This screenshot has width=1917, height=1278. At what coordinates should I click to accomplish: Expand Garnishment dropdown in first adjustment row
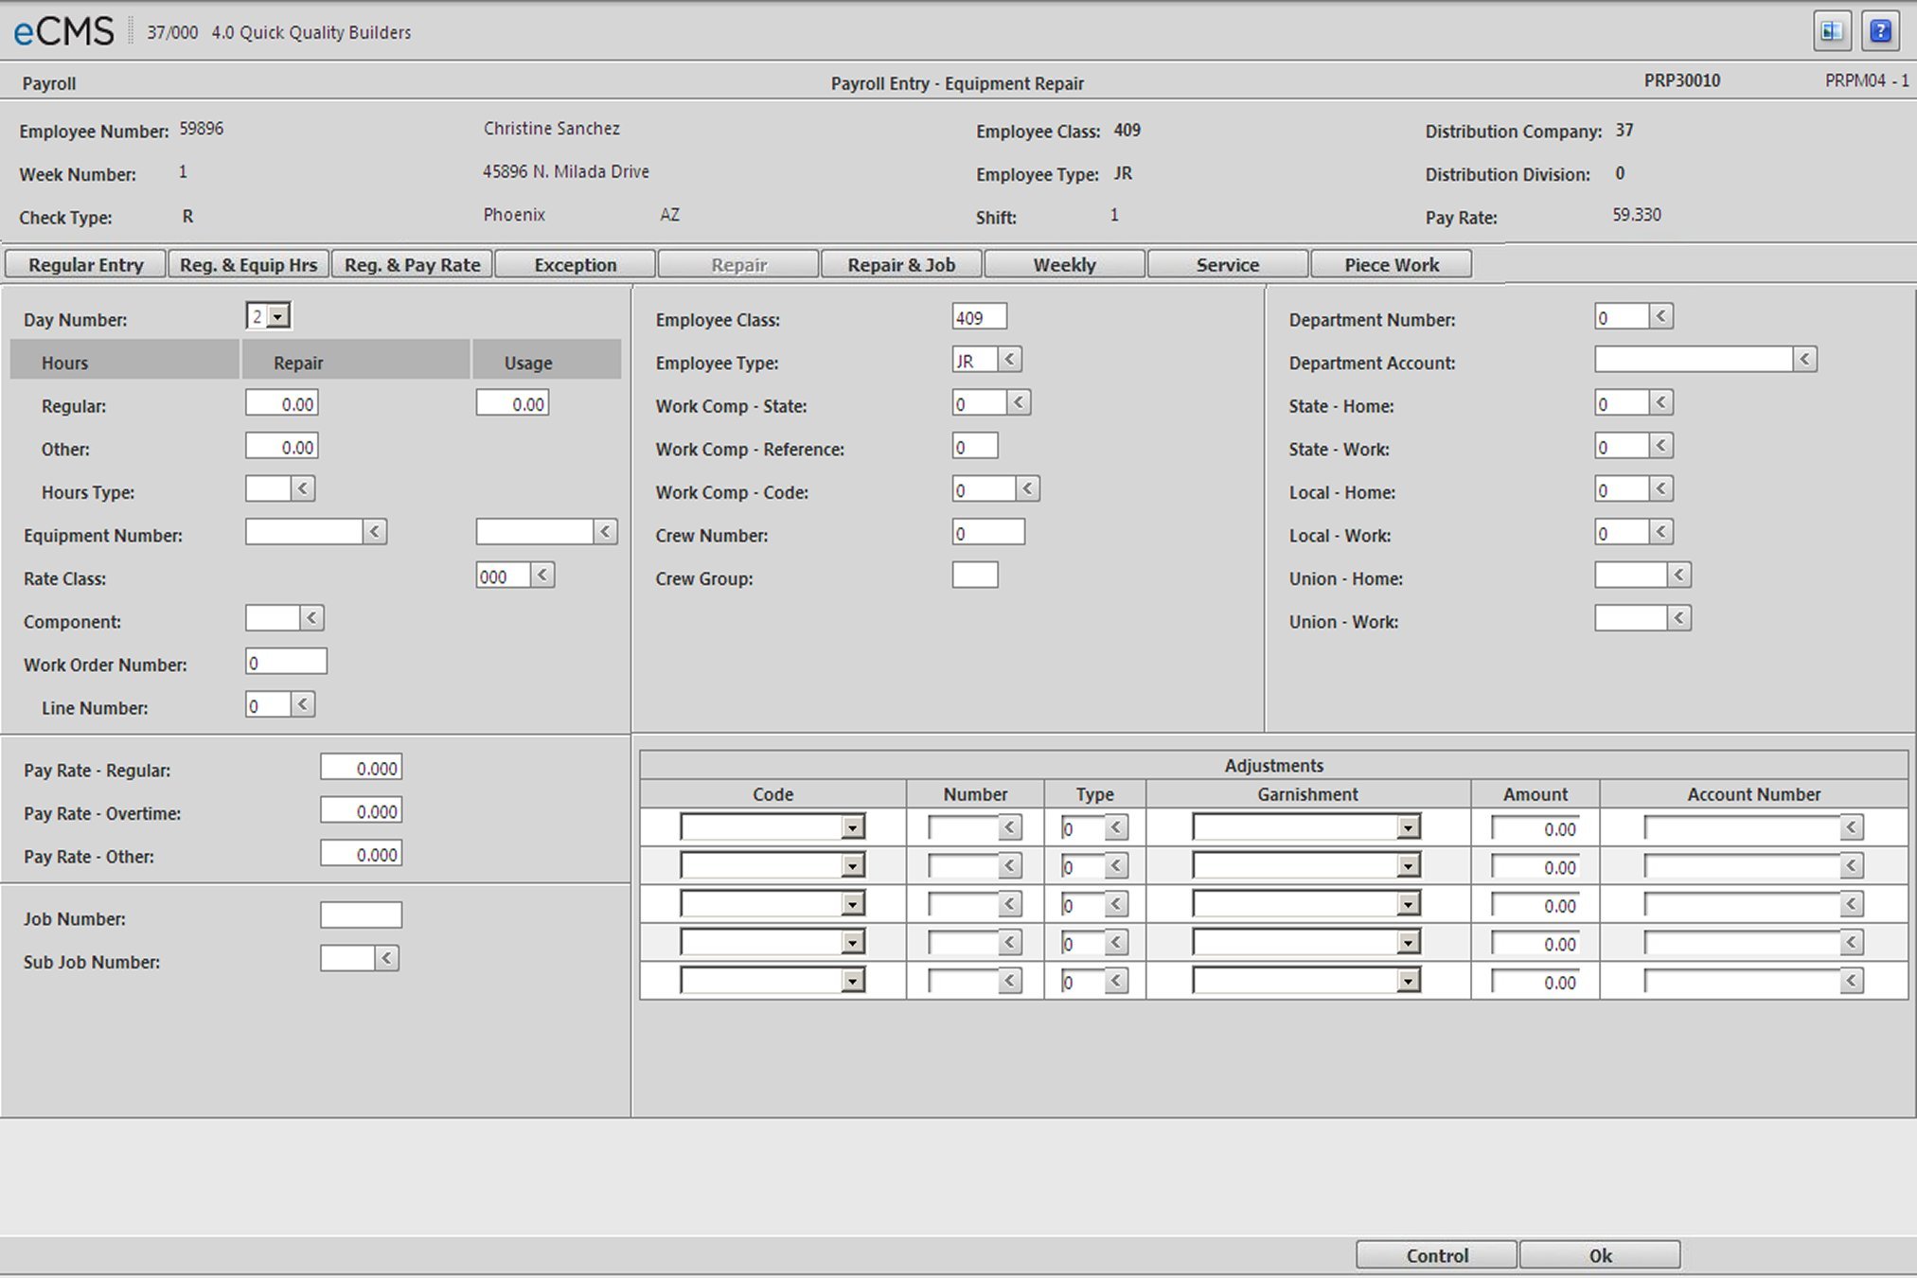point(1409,828)
